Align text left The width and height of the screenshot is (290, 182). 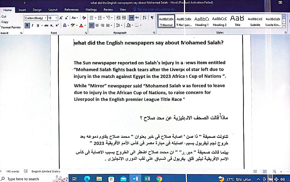coord(92,25)
